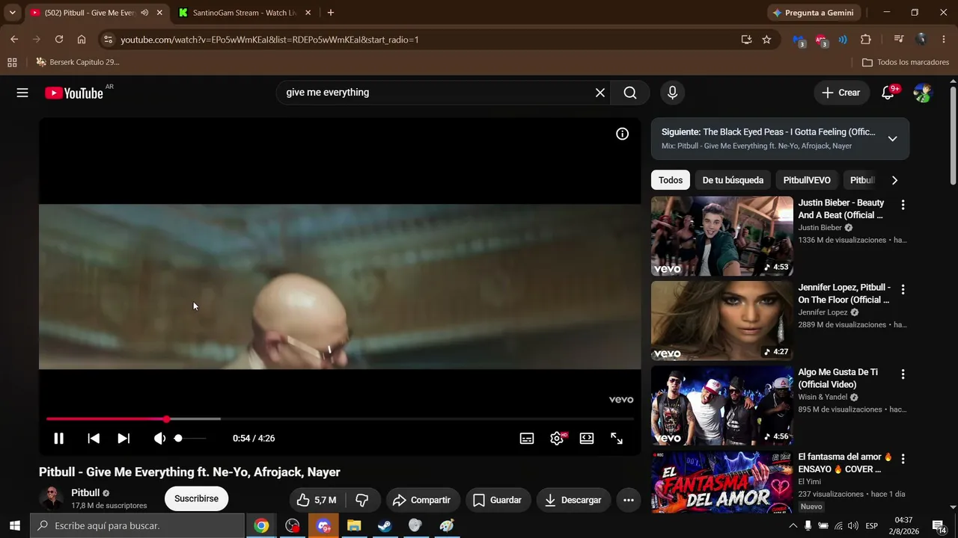
Task: Open the On The Floor video thumbnail
Action: tap(722, 321)
